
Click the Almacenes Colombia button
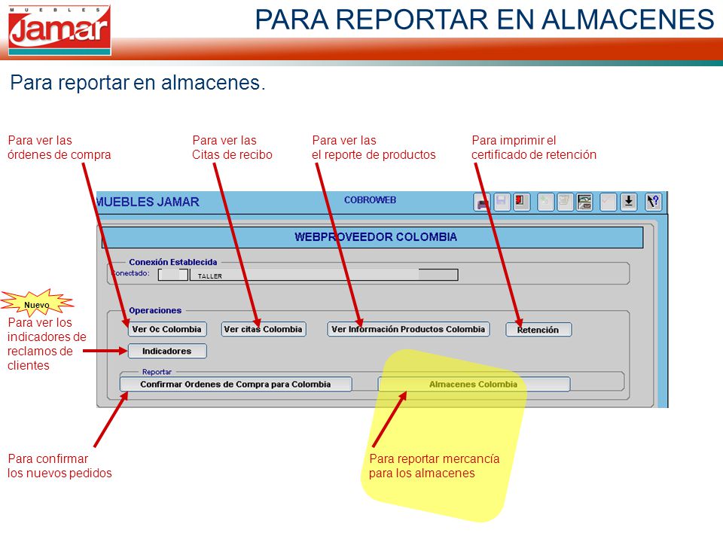(x=474, y=385)
